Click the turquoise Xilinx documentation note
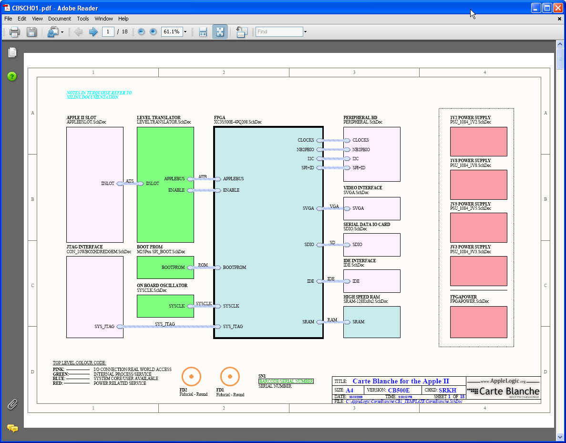This screenshot has height=443, width=566. [99, 95]
